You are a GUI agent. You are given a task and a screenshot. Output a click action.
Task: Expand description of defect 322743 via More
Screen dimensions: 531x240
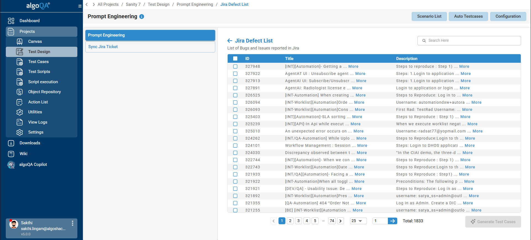[470, 167]
